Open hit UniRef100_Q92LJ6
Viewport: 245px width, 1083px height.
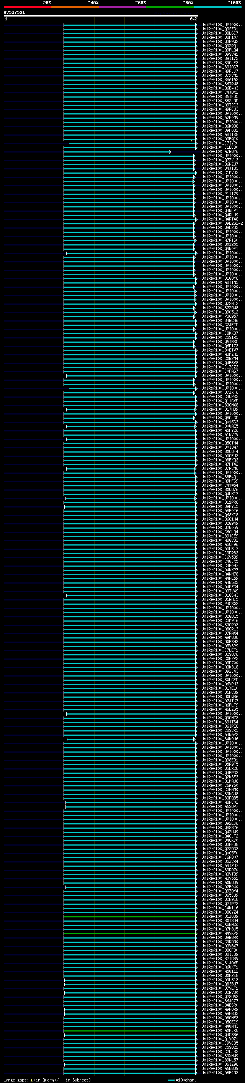pyautogui.click(x=219, y=823)
